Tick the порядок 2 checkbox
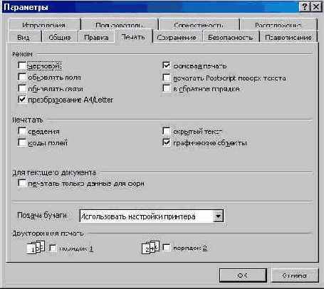This screenshot has width=324, height=289. [x=167, y=248]
